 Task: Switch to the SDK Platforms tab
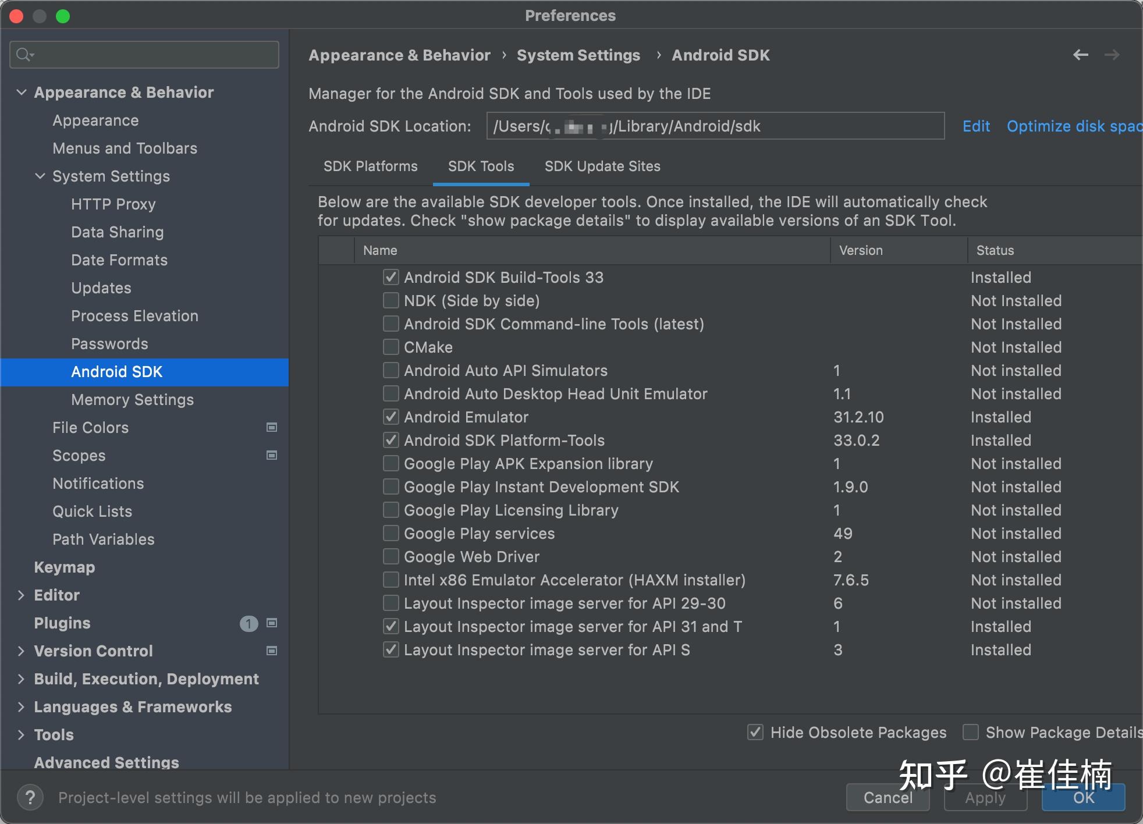click(370, 166)
